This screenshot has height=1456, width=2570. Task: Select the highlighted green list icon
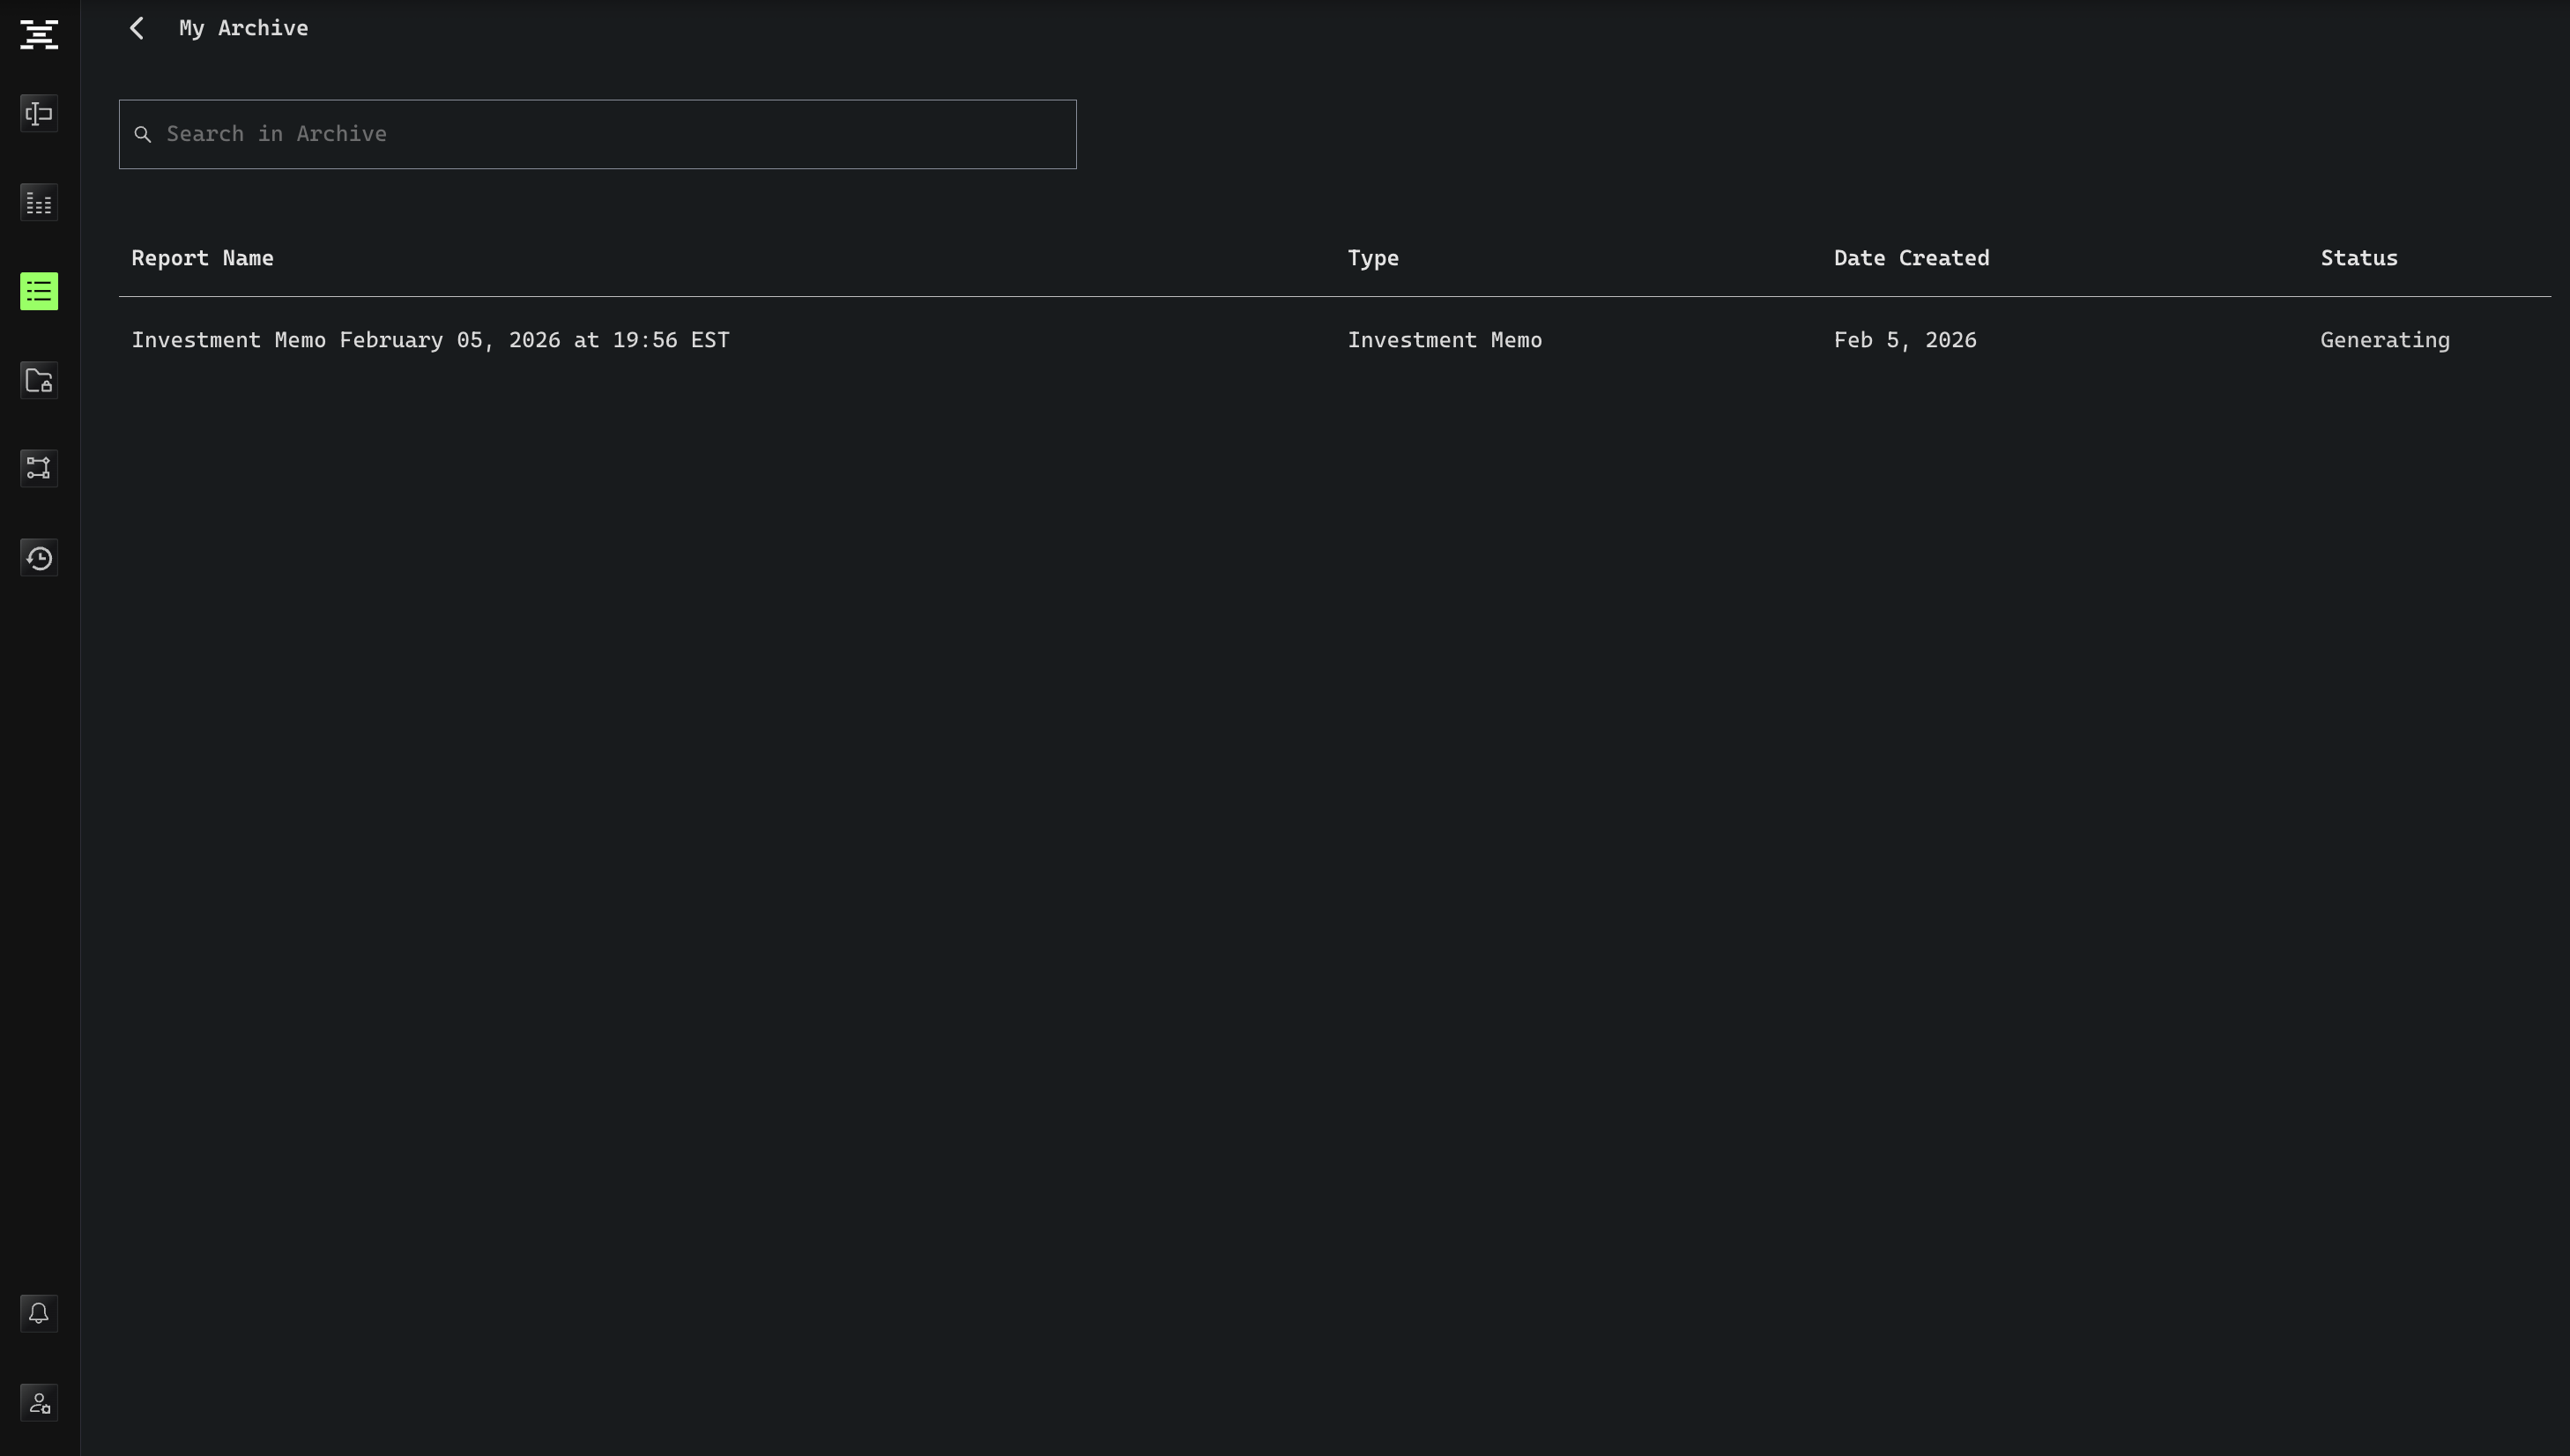click(39, 292)
